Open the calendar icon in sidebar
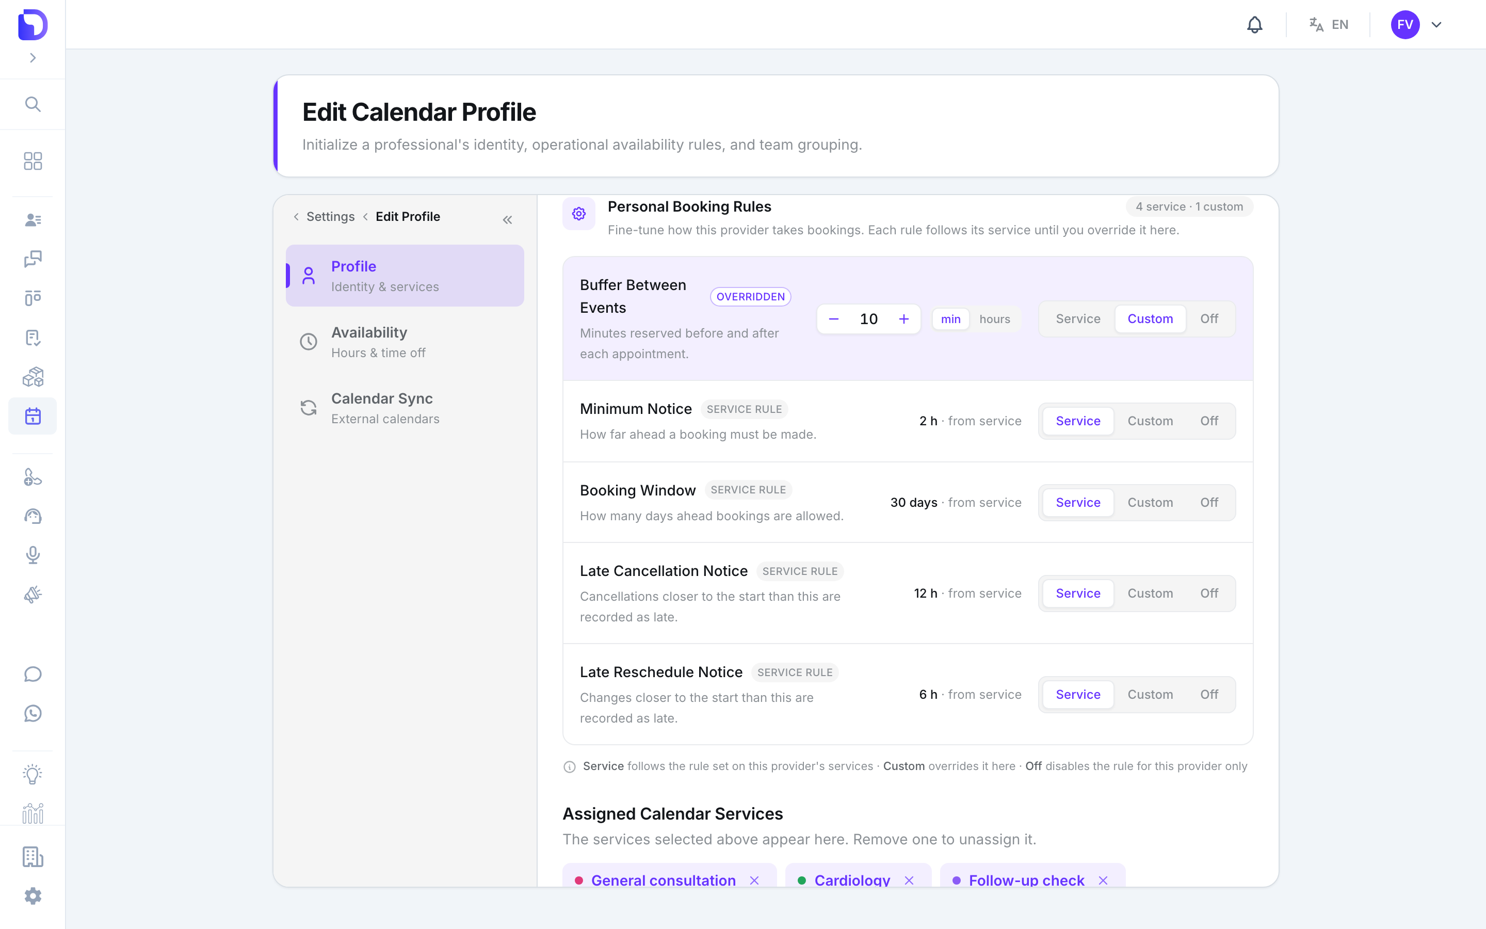The height and width of the screenshot is (929, 1486). tap(33, 417)
